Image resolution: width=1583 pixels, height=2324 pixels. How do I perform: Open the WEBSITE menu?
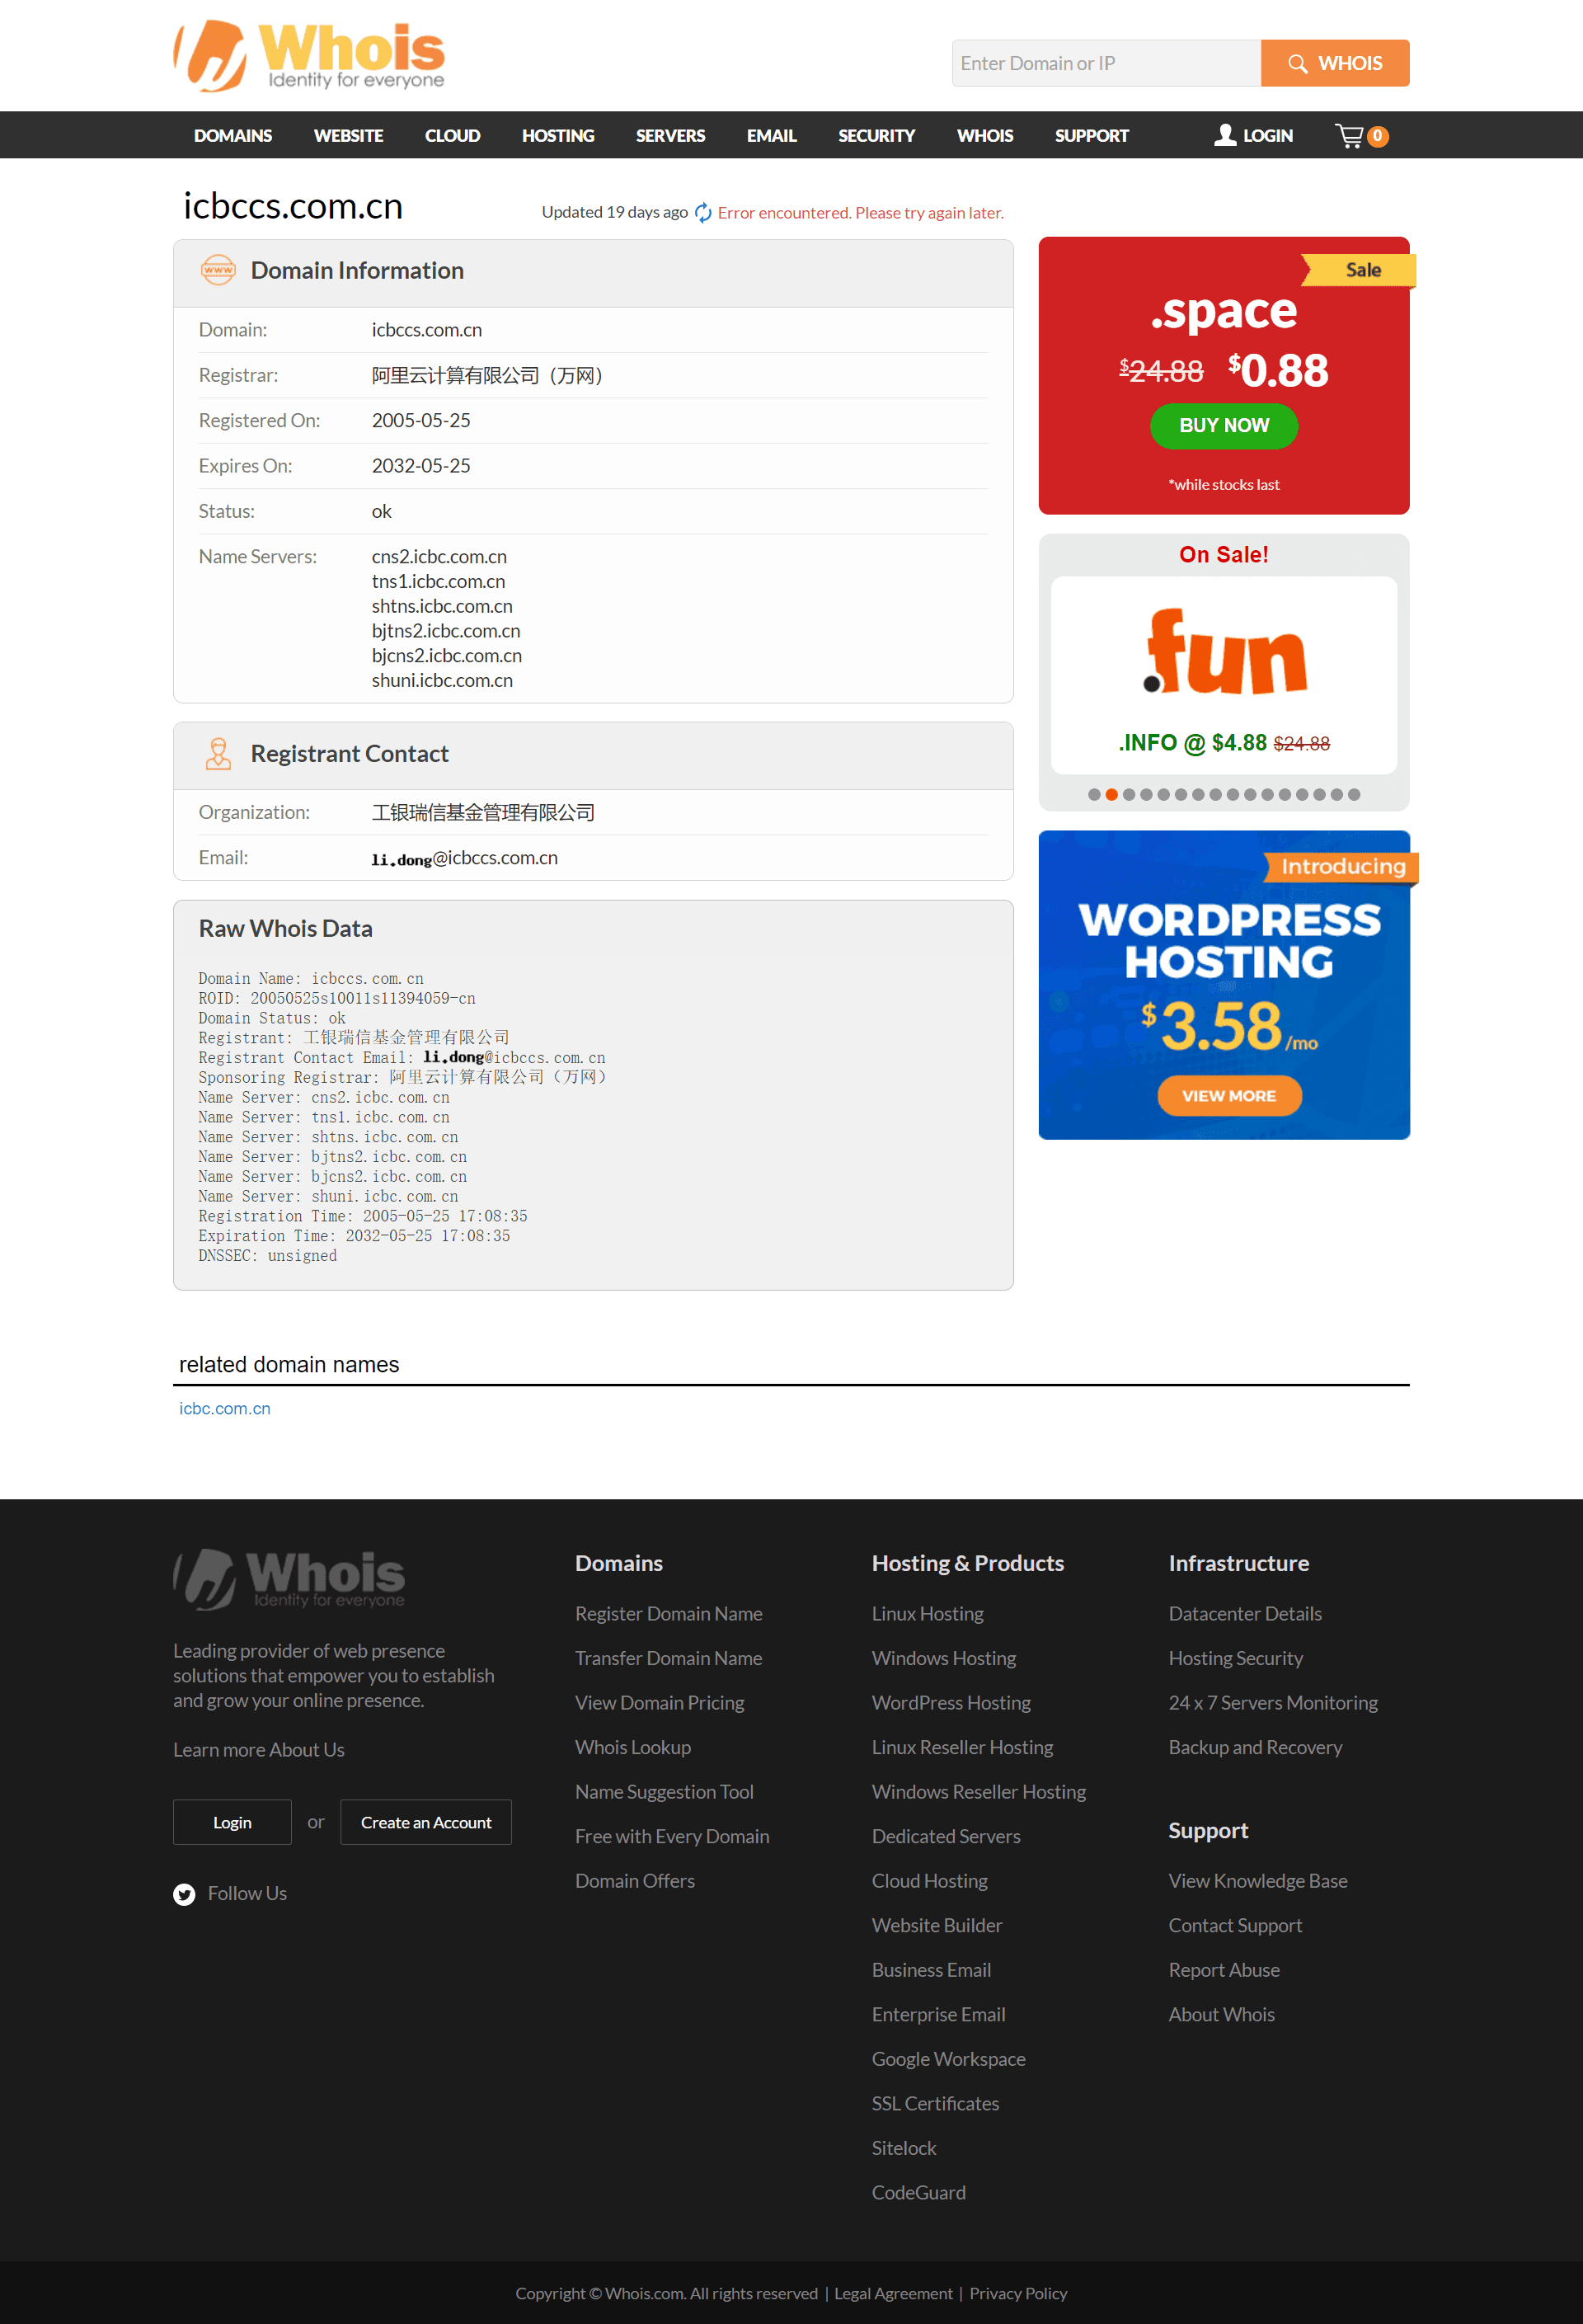tap(348, 135)
